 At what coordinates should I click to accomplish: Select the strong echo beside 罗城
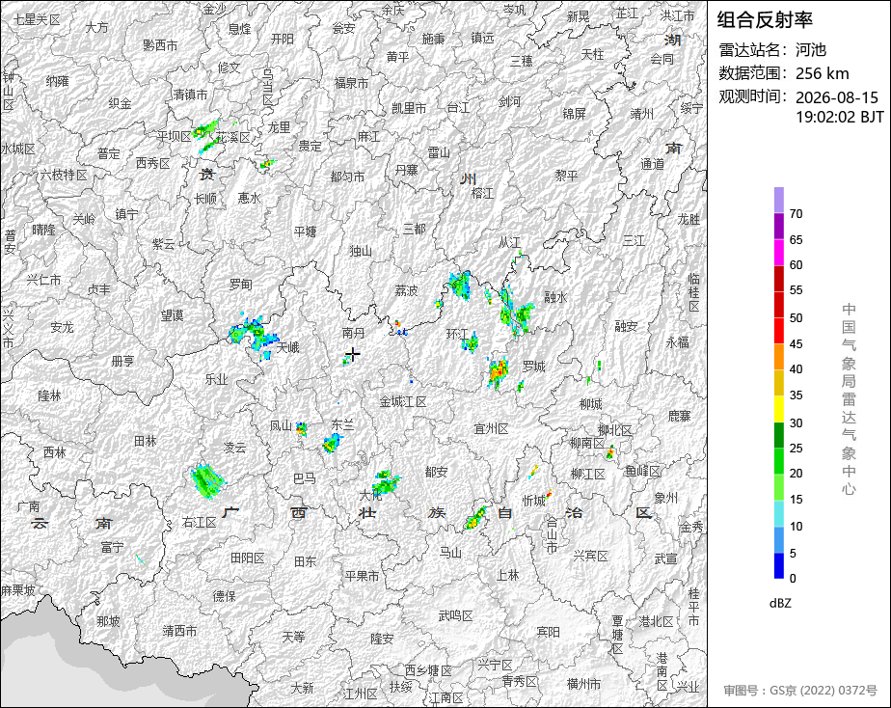(499, 372)
